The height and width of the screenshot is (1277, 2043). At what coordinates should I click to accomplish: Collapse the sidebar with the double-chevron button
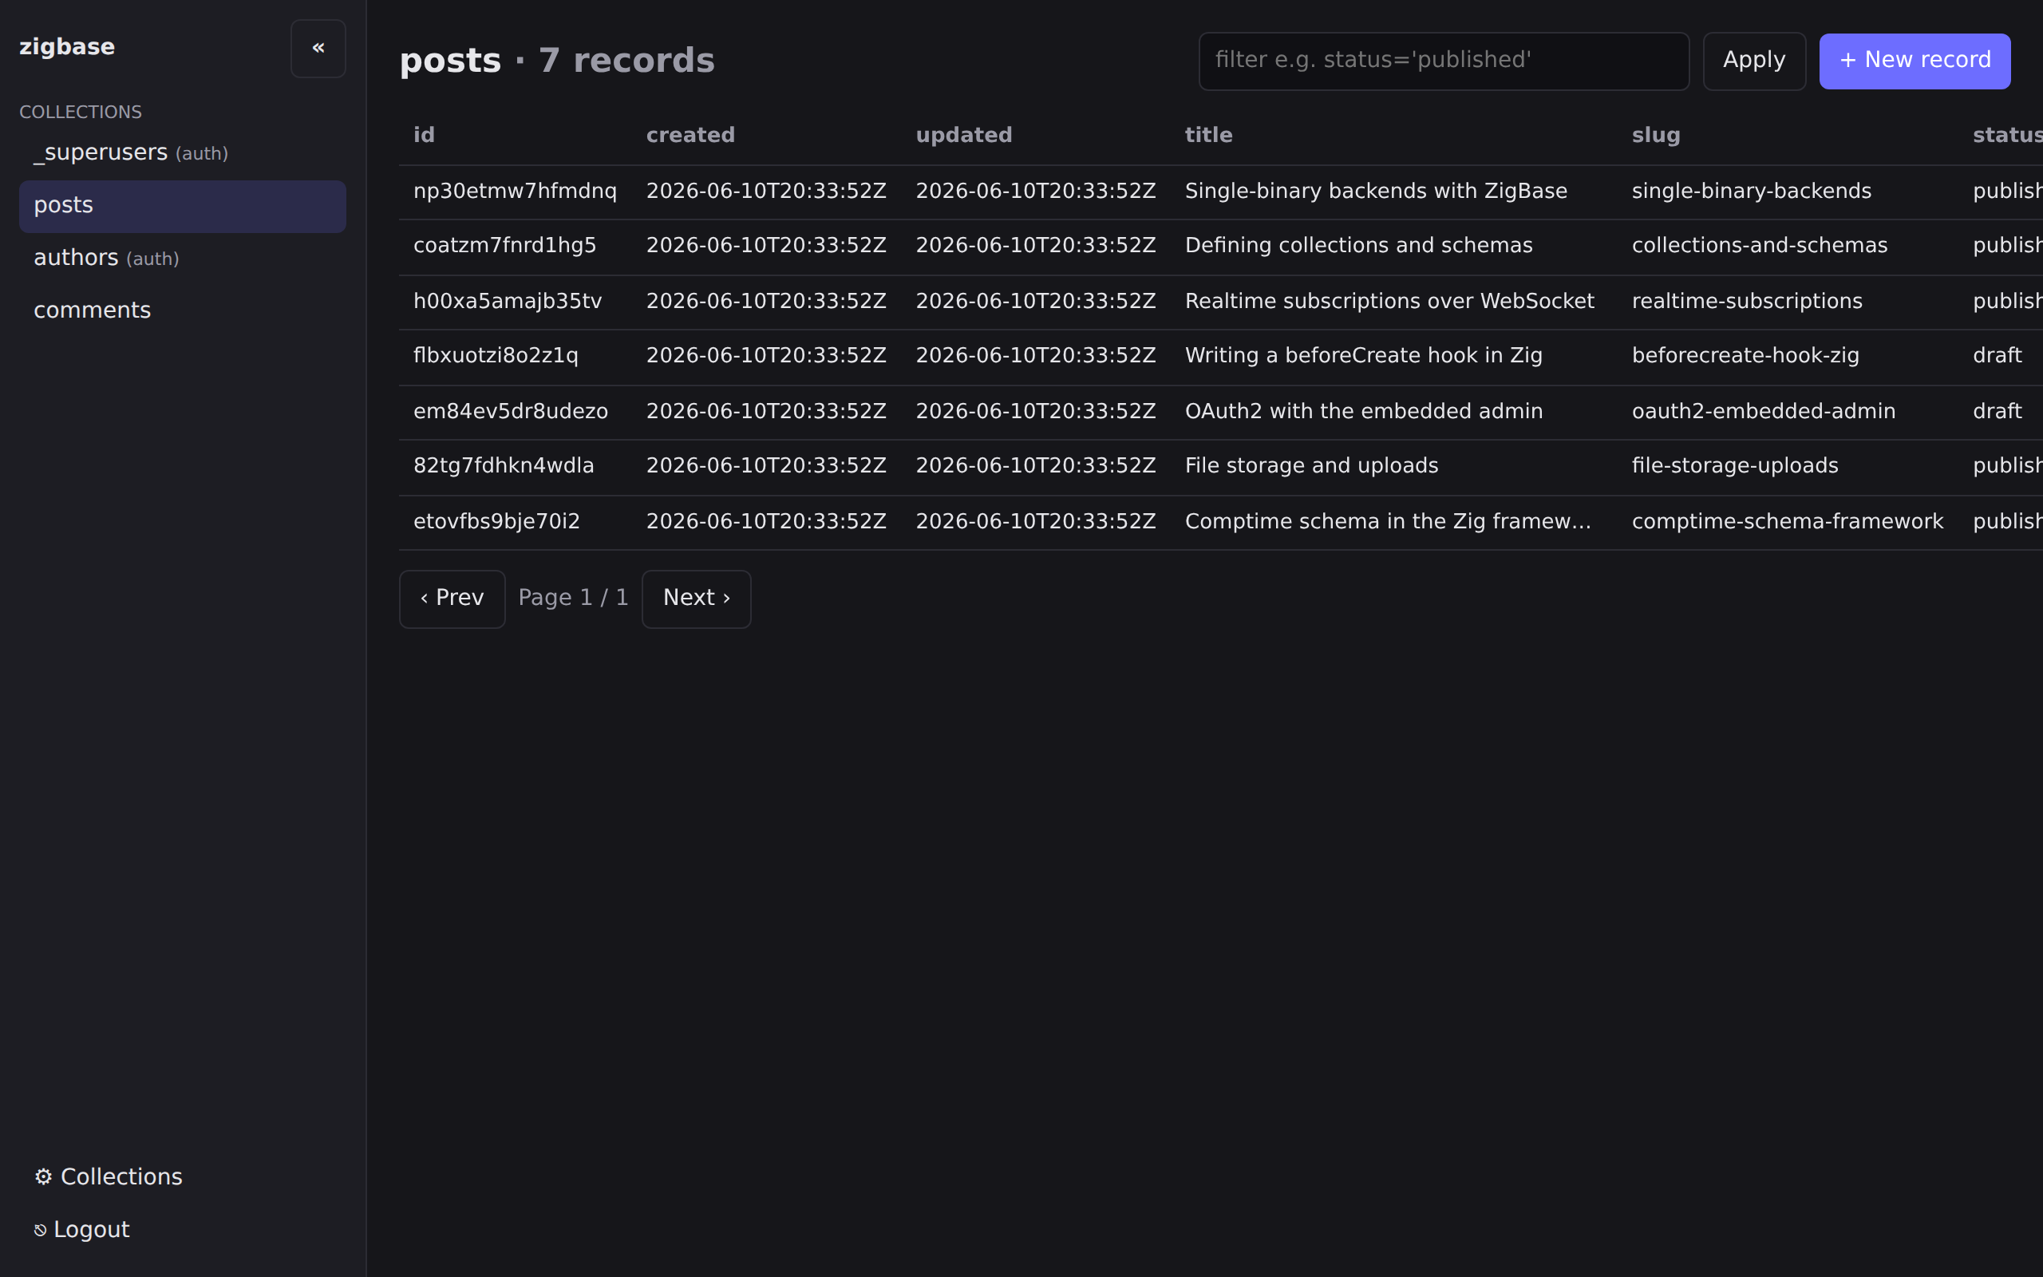318,48
